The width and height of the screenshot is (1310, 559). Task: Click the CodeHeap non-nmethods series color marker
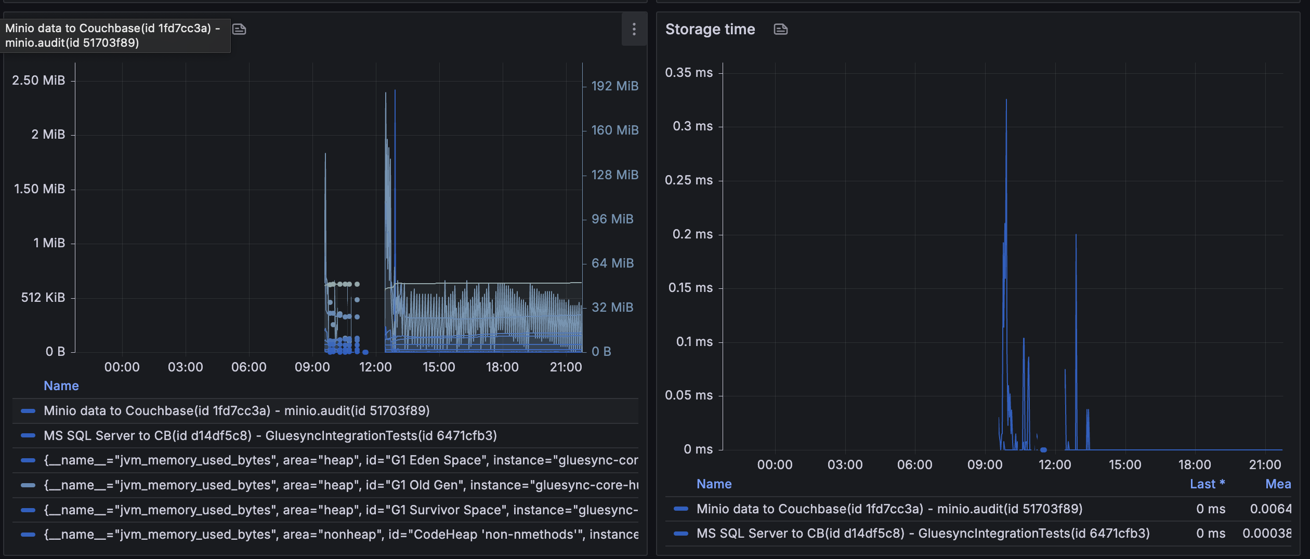point(28,535)
